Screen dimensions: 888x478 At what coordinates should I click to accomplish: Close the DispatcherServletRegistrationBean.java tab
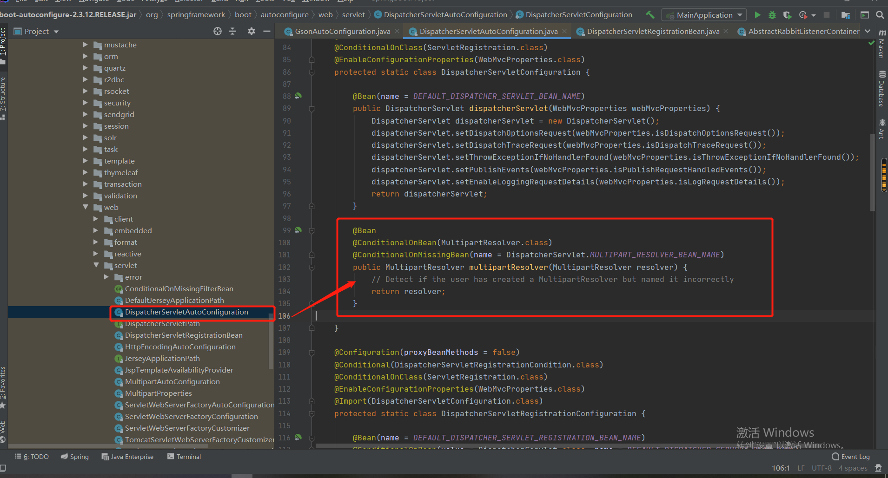pos(726,31)
